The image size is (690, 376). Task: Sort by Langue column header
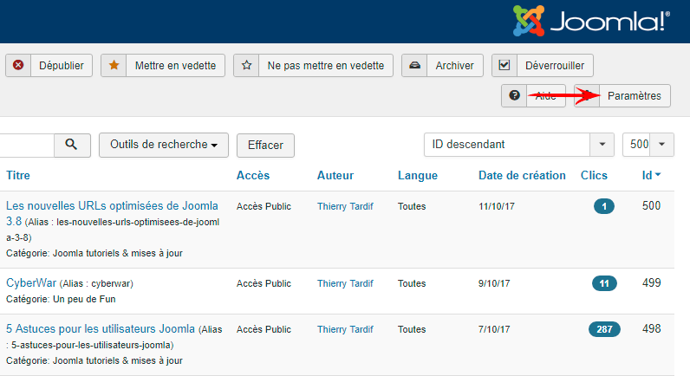418,176
